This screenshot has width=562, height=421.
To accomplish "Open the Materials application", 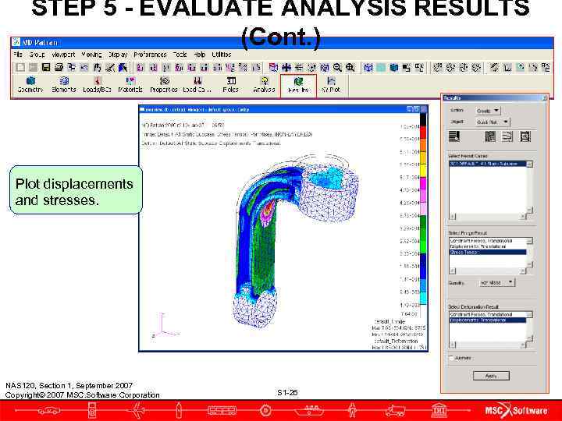I will 130,85.
